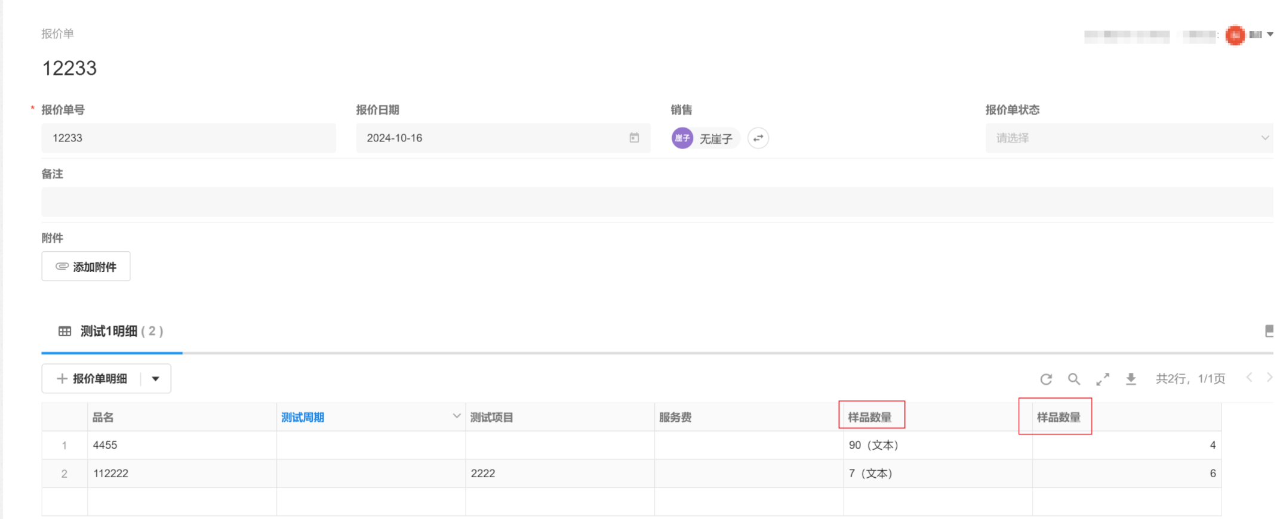This screenshot has height=519, width=1280.
Task: Click the 测试项目 cell containing 2222
Action: coord(559,474)
